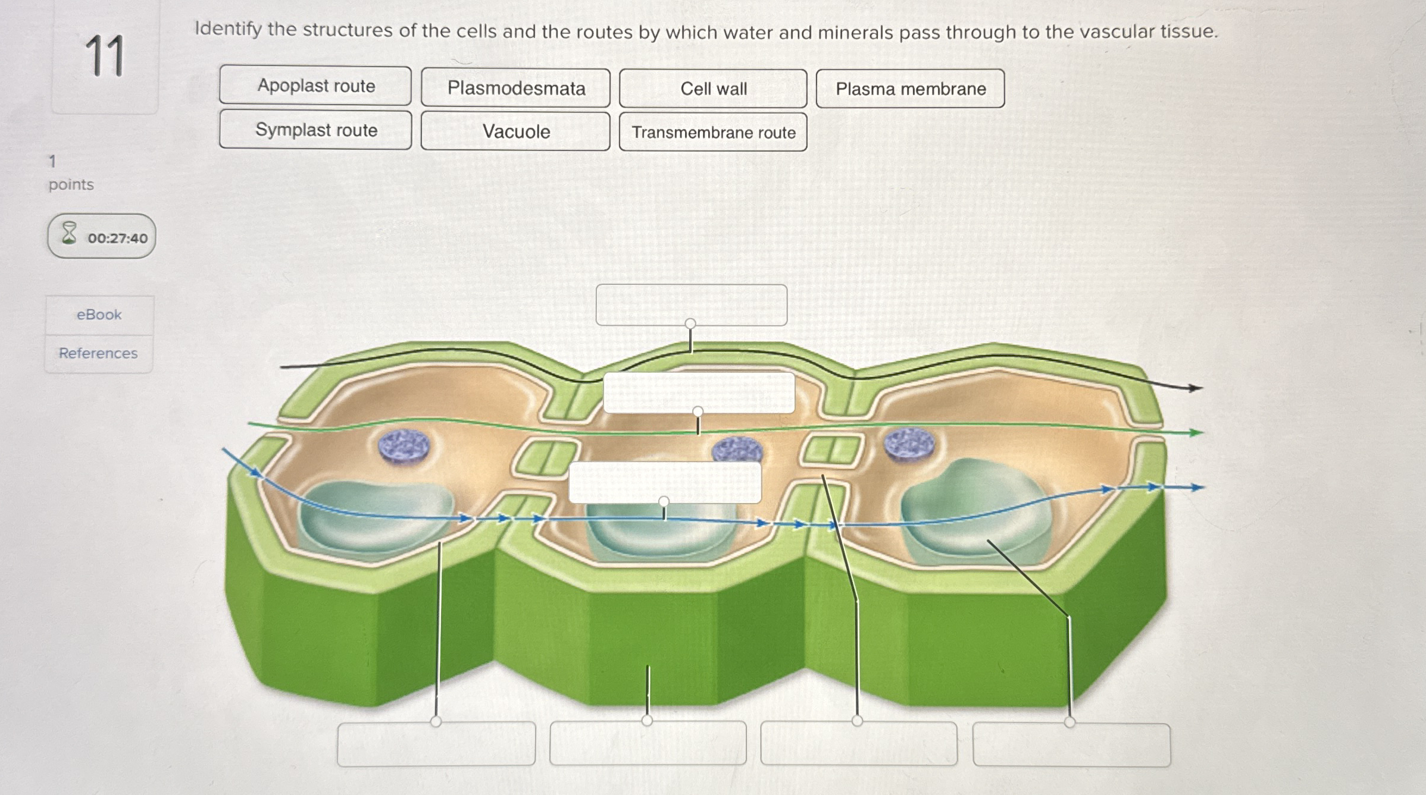Viewport: 1426px width, 795px height.
Task: Click the 1 points label
Action: click(71, 173)
